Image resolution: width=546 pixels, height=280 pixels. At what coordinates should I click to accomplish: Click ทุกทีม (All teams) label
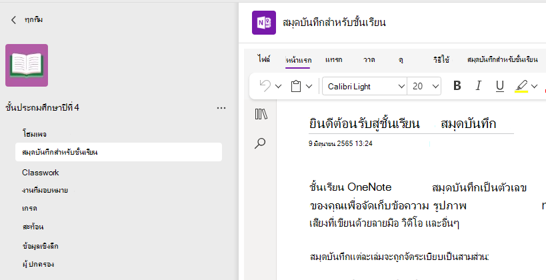tap(33, 19)
